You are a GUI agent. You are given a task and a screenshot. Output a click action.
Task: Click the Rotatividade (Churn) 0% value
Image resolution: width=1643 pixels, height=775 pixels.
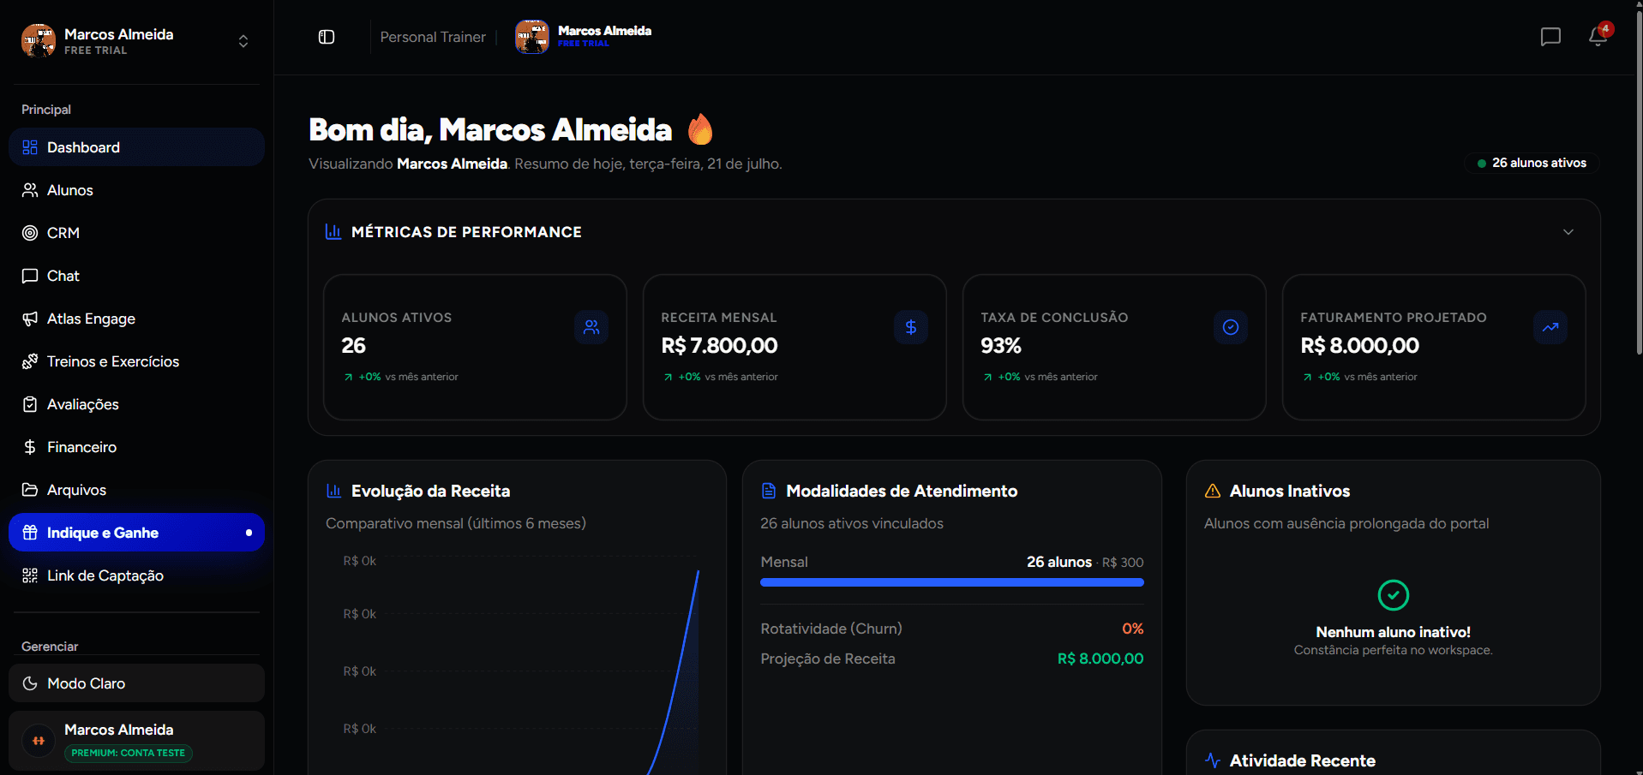[x=1133, y=629]
